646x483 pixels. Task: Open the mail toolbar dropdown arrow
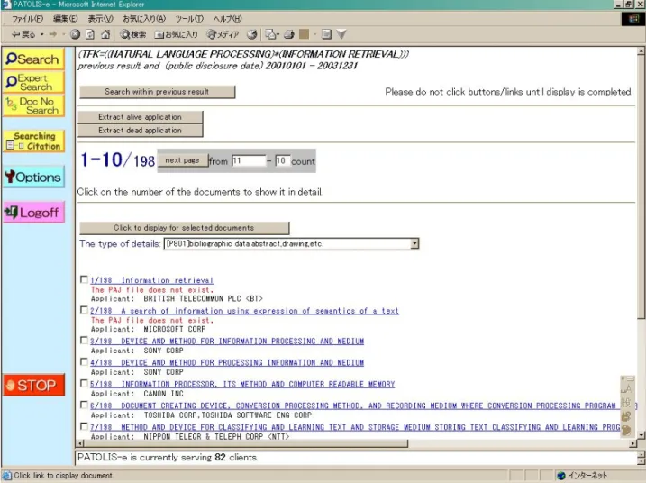(x=278, y=34)
